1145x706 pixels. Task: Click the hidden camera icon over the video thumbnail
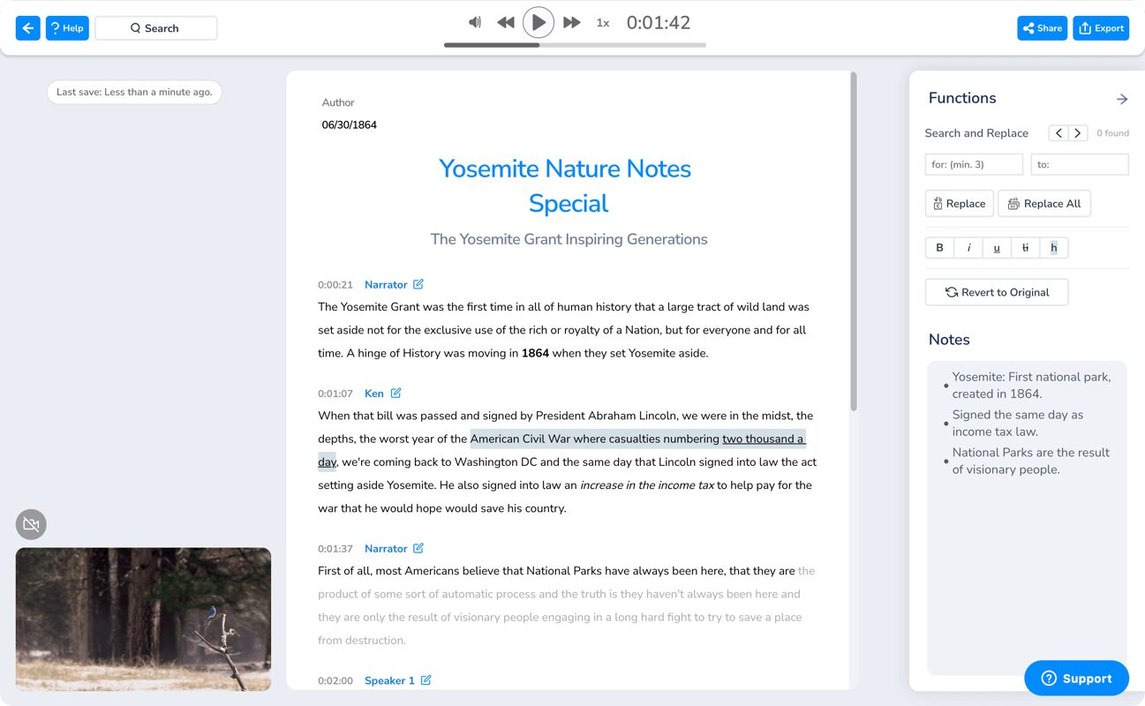click(x=31, y=523)
